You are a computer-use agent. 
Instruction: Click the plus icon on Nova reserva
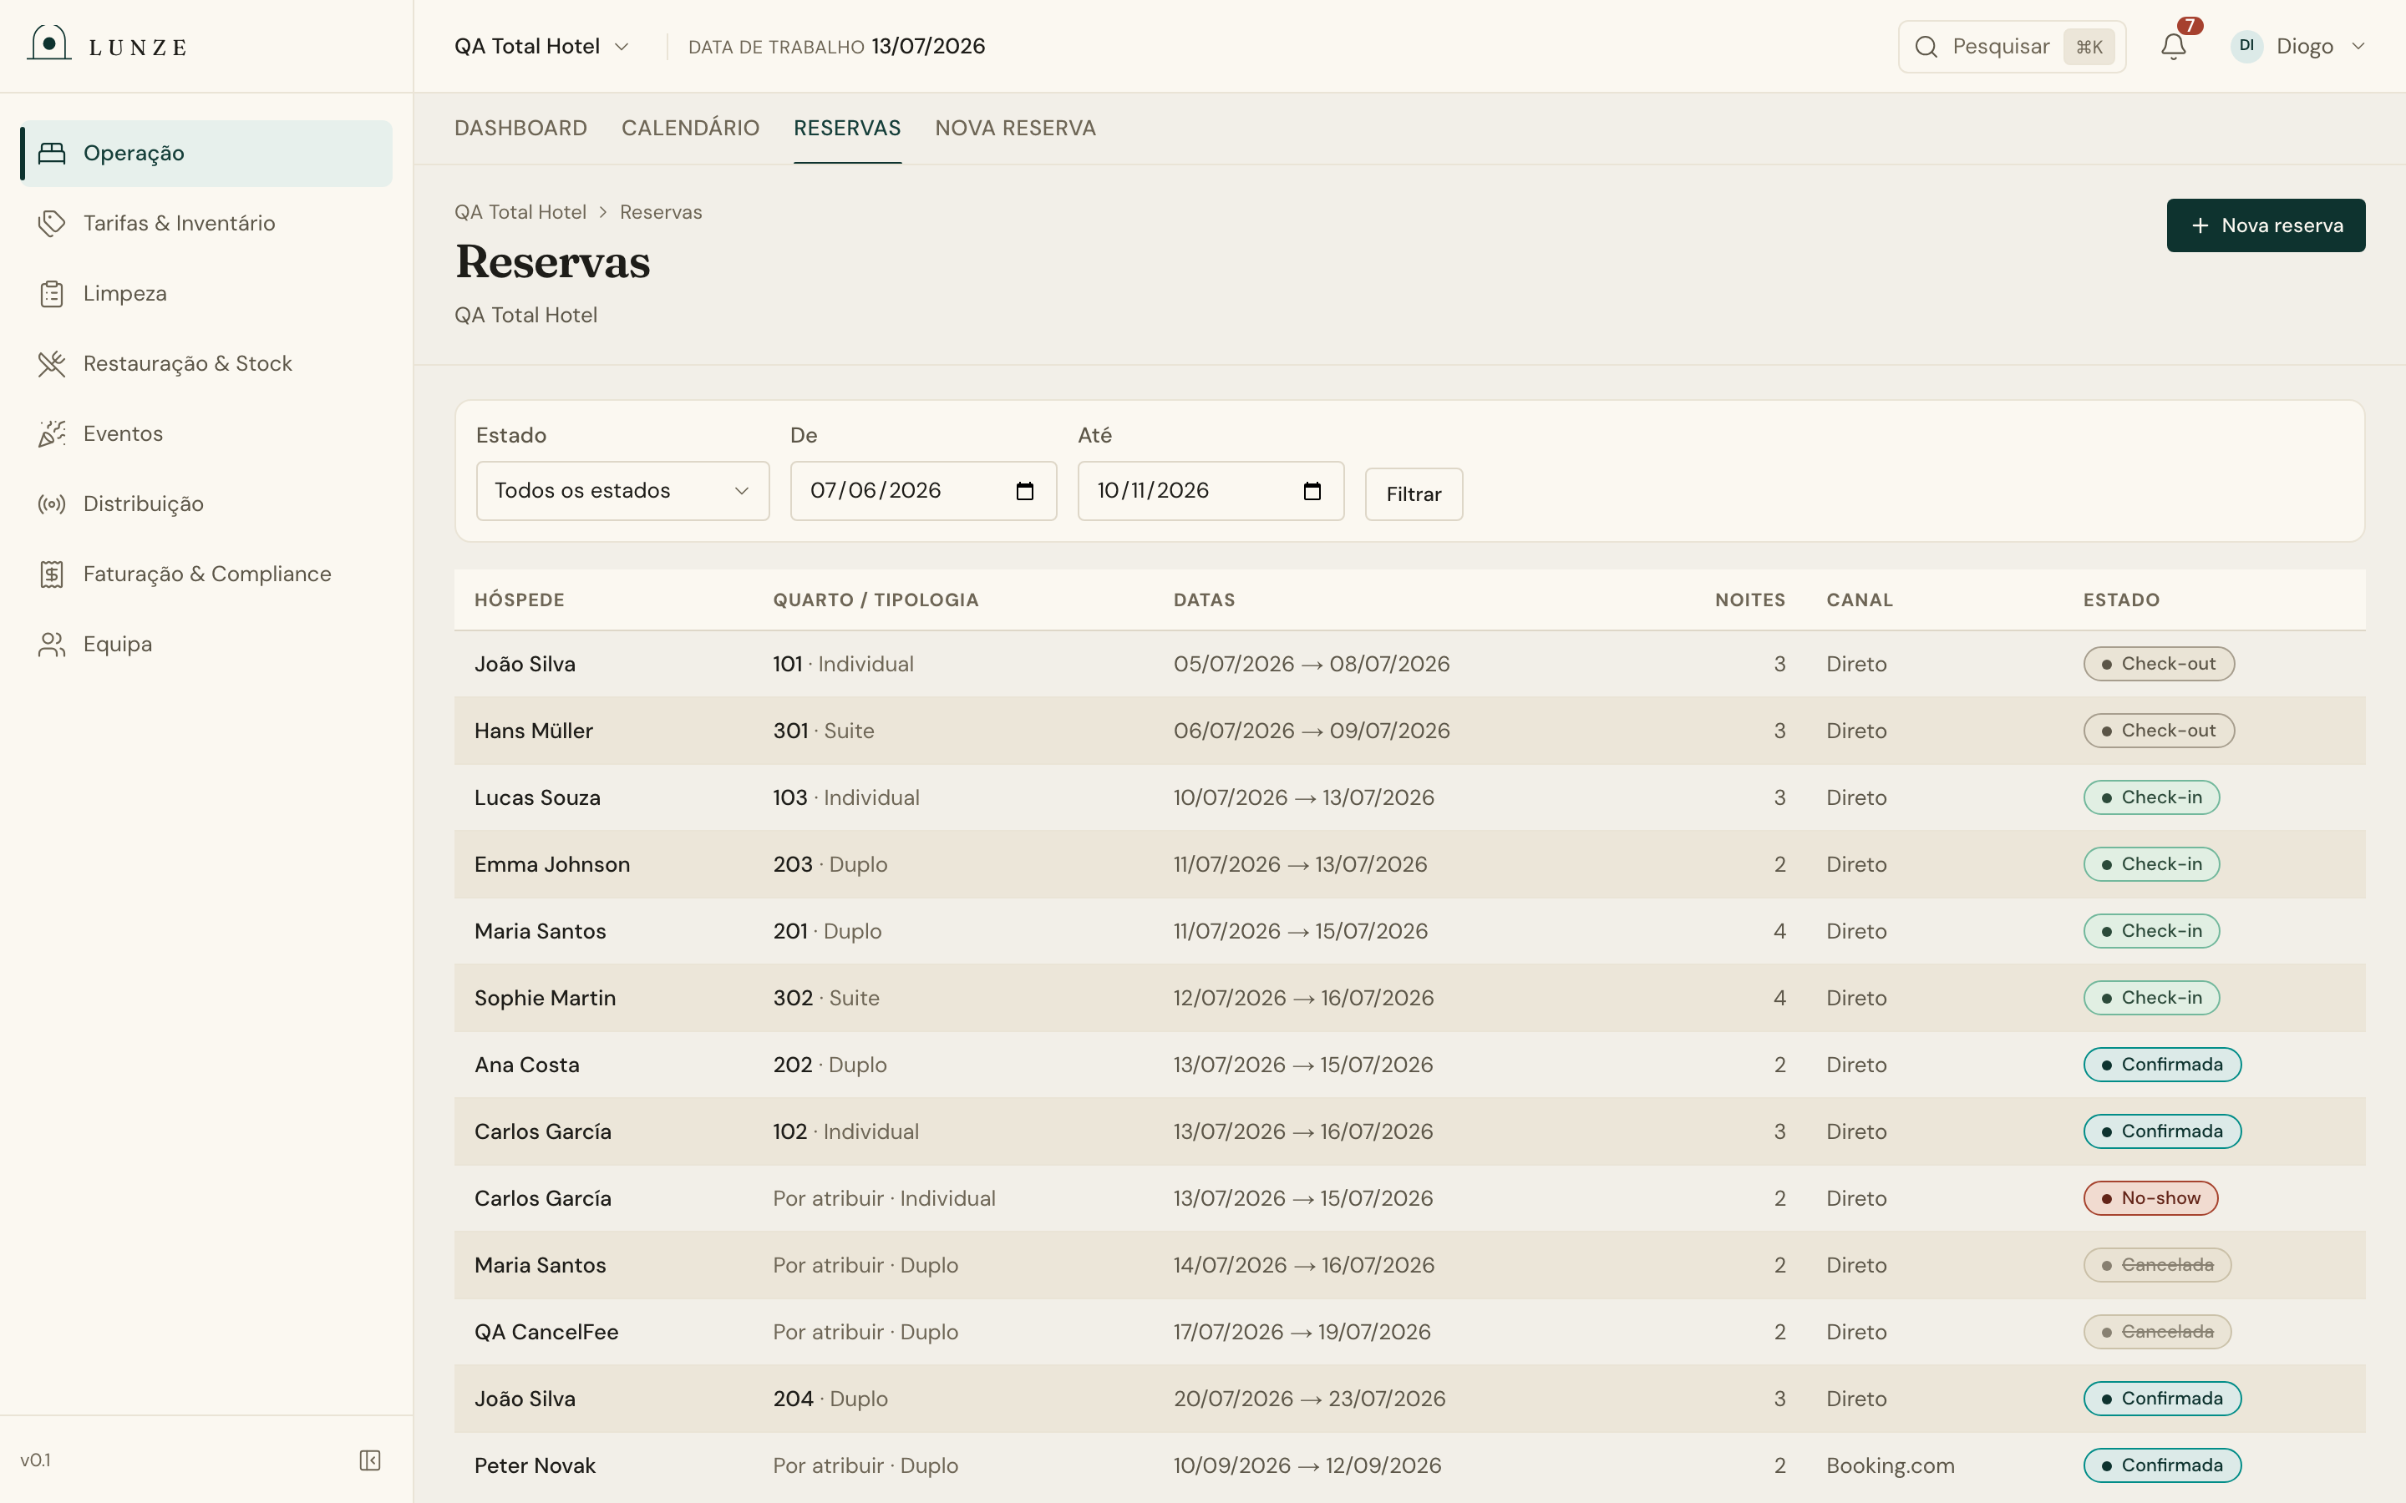tap(2200, 225)
